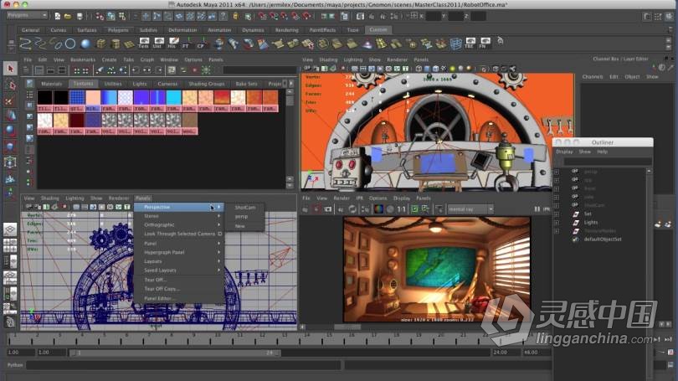Click the Hypershade texture area vertical scrollbar
The image size is (678, 381).
coord(290,138)
